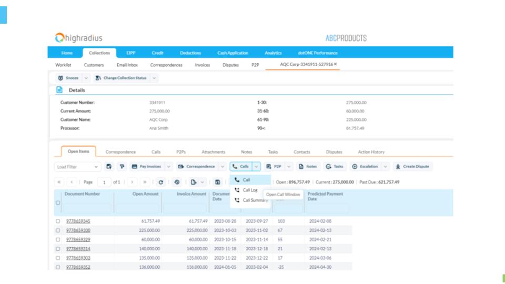
Task: Open the Load Filter dropdown
Action: coord(77,167)
